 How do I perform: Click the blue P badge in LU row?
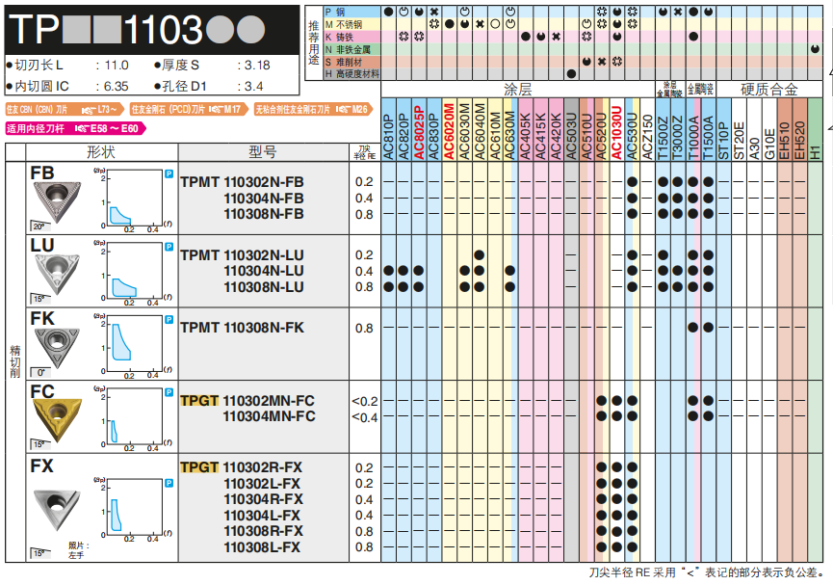tap(169, 247)
